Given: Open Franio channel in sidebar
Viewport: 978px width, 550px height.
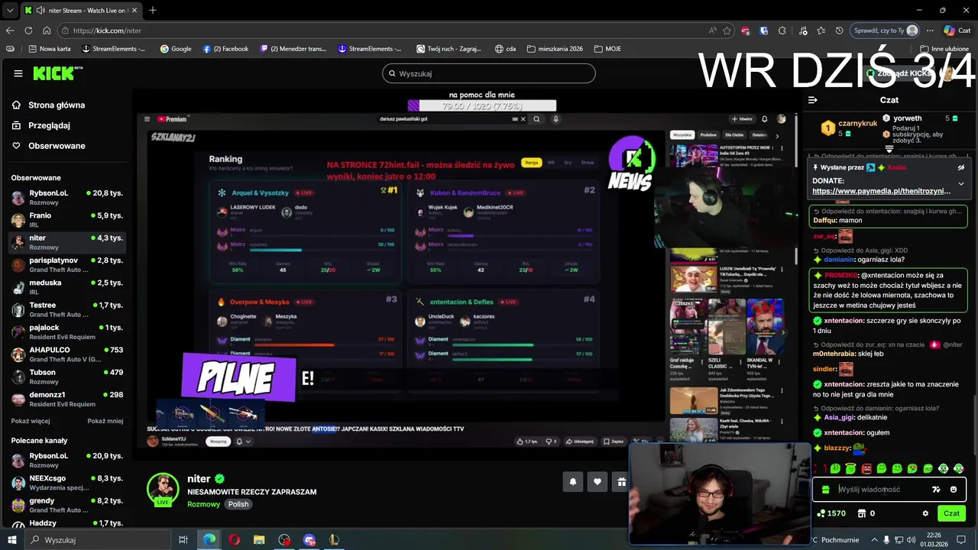Looking at the screenshot, I should 66,219.
